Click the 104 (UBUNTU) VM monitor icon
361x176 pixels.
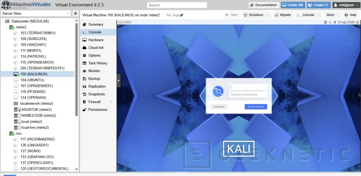[16, 80]
